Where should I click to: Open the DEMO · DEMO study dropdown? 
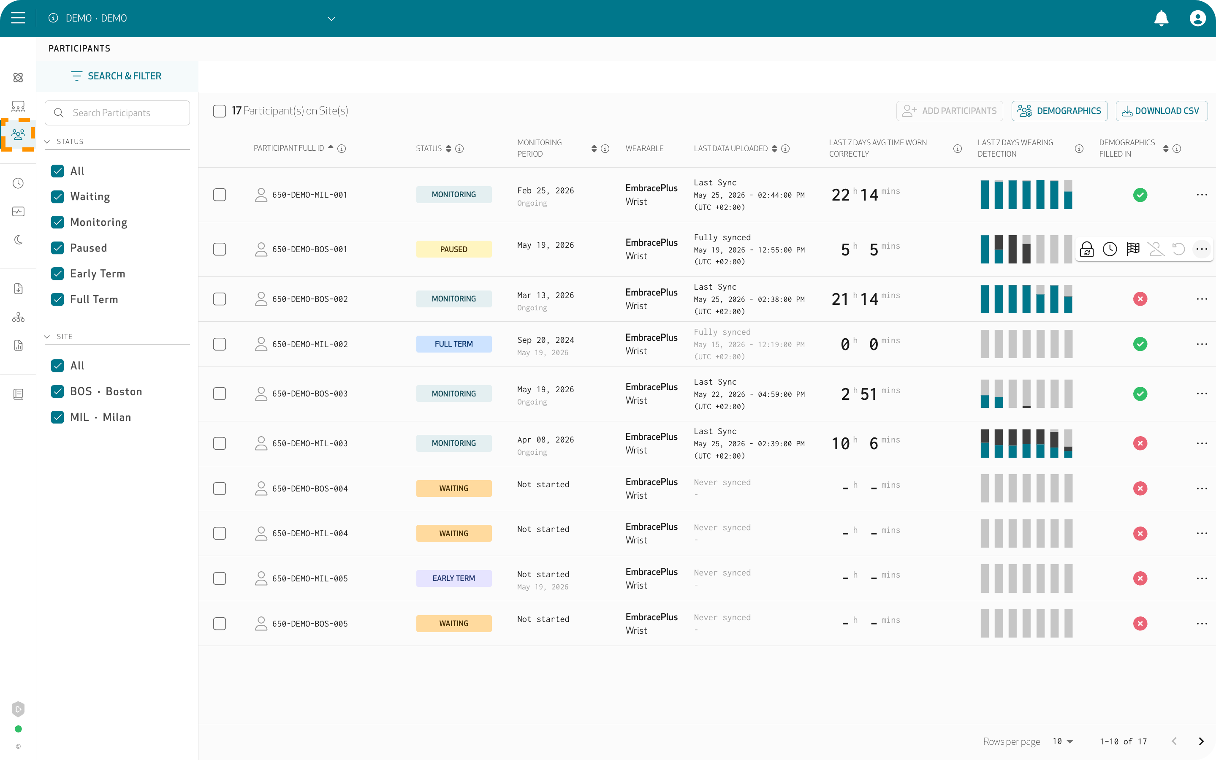pos(331,19)
